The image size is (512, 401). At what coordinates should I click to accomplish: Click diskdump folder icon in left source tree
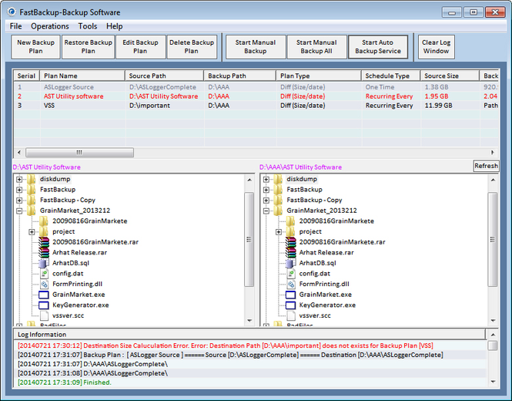click(x=32, y=179)
